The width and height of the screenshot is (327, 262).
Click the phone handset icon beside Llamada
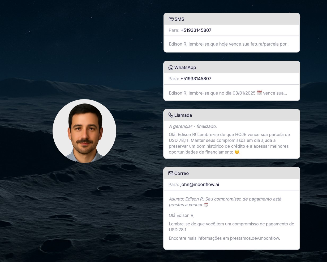171,115
